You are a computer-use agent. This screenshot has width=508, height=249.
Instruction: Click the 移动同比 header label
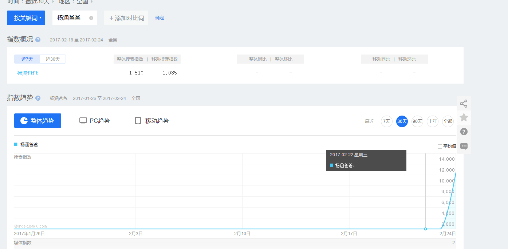[381, 59]
